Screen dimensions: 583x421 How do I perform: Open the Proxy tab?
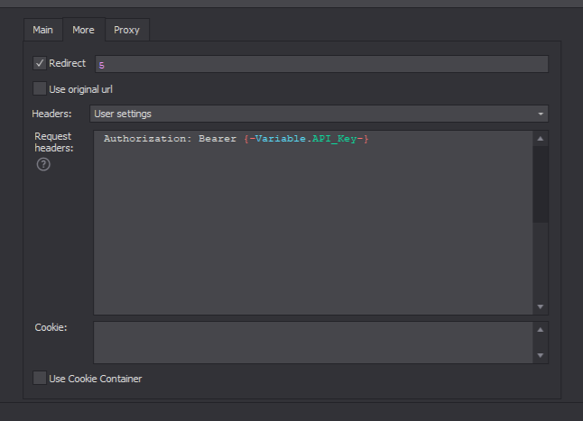(126, 30)
